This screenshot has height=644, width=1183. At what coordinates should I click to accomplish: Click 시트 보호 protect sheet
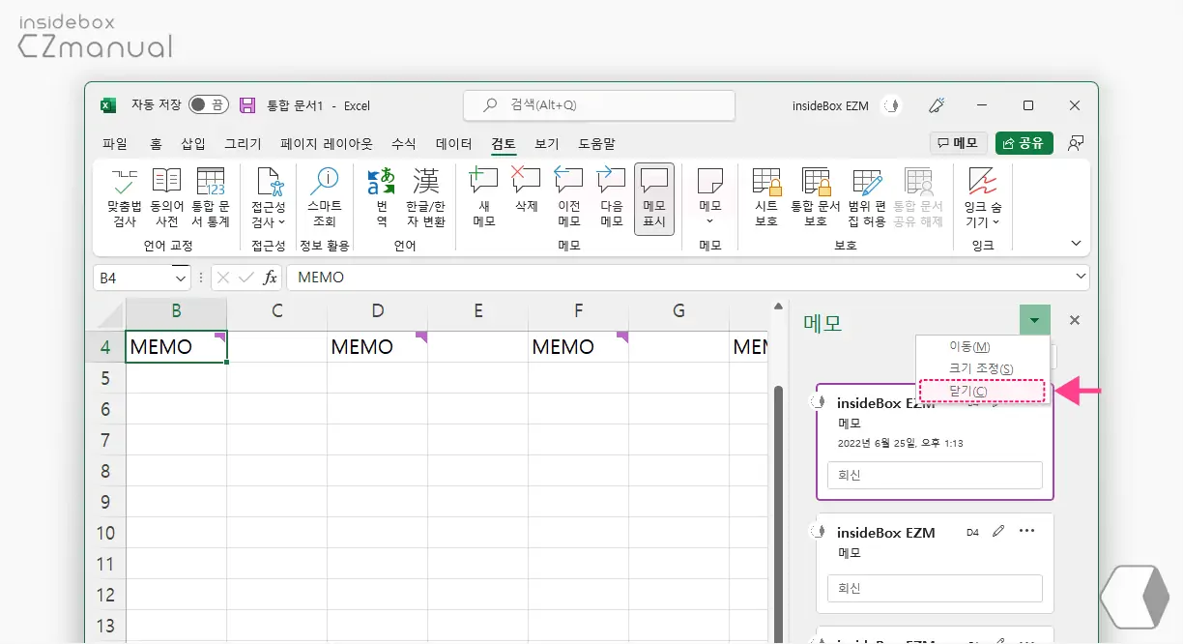tap(766, 198)
